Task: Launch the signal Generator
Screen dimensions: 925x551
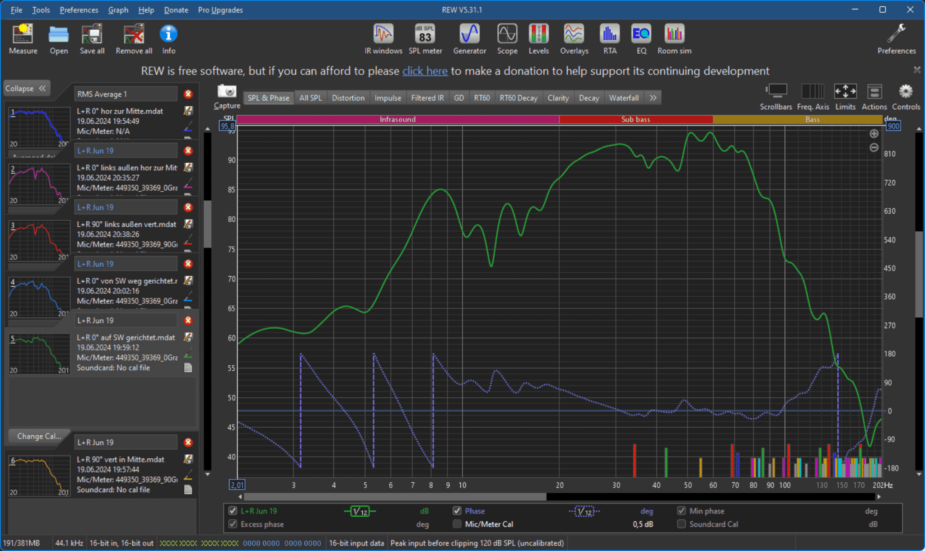Action: tap(469, 39)
